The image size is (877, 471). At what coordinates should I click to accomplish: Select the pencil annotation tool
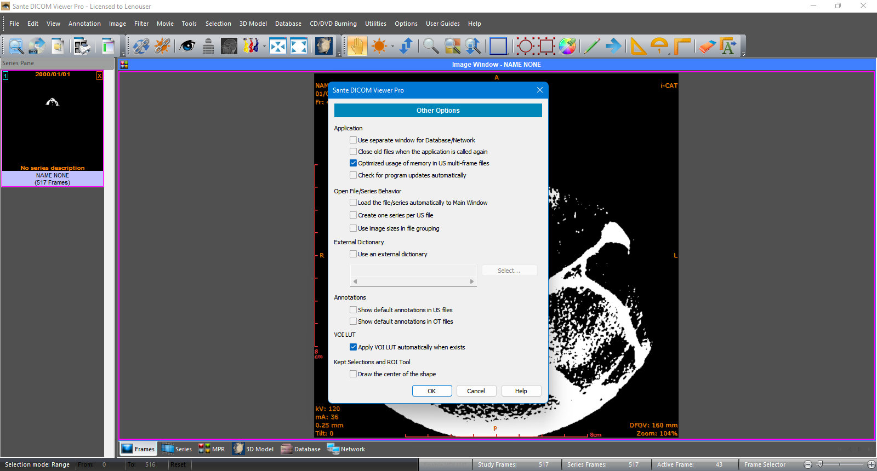click(x=591, y=46)
